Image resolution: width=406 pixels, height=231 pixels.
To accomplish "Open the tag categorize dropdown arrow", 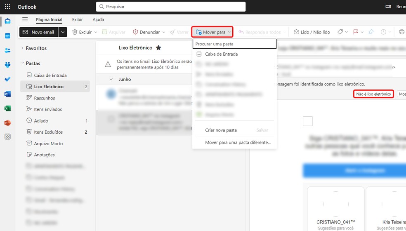I will pyautogui.click(x=347, y=32).
